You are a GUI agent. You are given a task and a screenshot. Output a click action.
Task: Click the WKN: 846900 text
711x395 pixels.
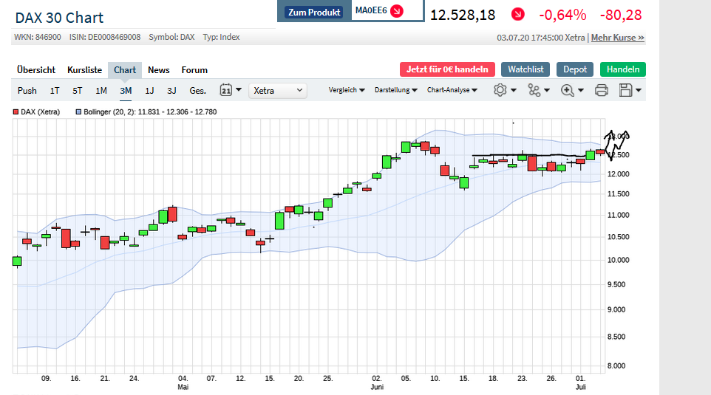click(x=38, y=37)
